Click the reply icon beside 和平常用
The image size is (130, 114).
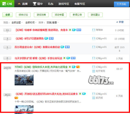94,71
